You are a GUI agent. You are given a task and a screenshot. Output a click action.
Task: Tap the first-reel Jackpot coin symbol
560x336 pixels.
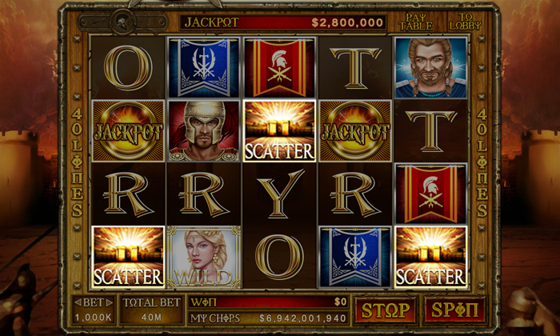tap(128, 130)
